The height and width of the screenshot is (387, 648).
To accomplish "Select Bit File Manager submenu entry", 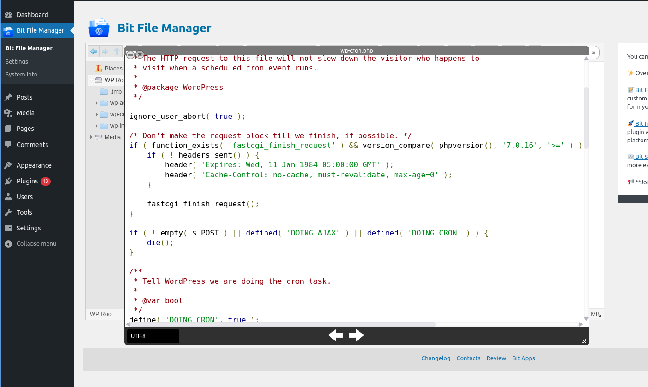I will (29, 48).
